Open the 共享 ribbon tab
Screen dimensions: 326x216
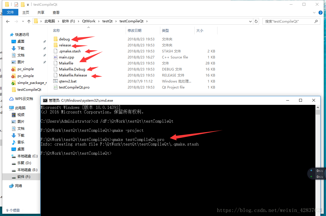(41, 13)
